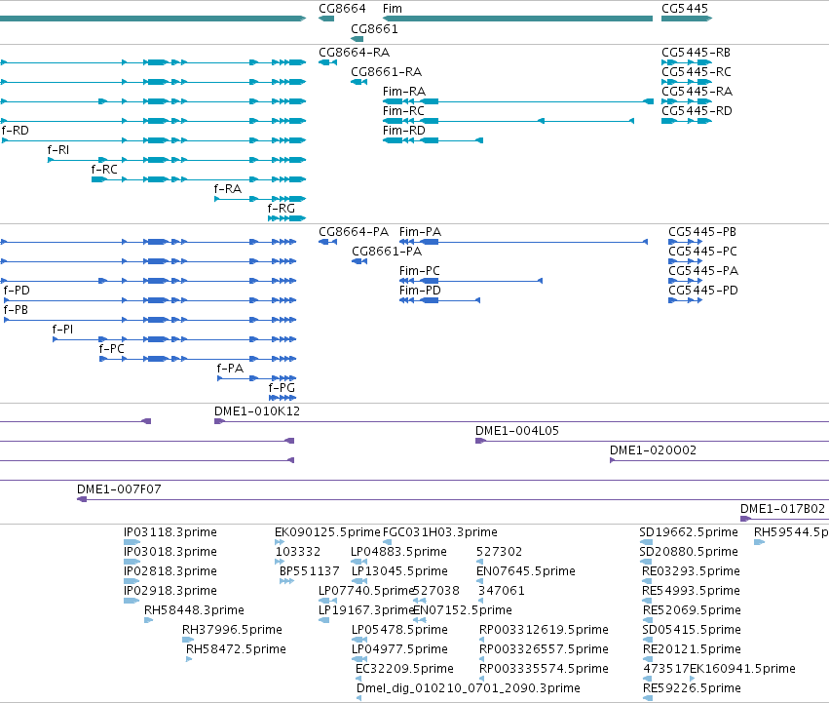Select the DME1-017B02 clone label
Viewport: 829px width, 703px height.
pyautogui.click(x=782, y=509)
